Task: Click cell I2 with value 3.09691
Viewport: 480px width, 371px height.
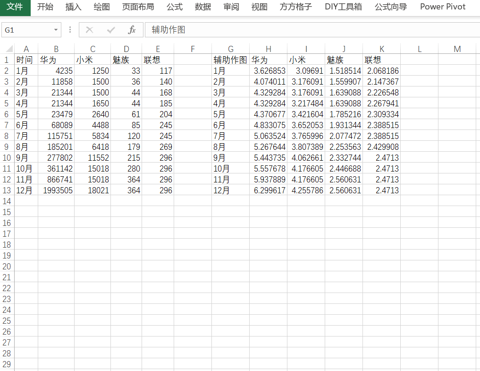Action: pos(306,70)
